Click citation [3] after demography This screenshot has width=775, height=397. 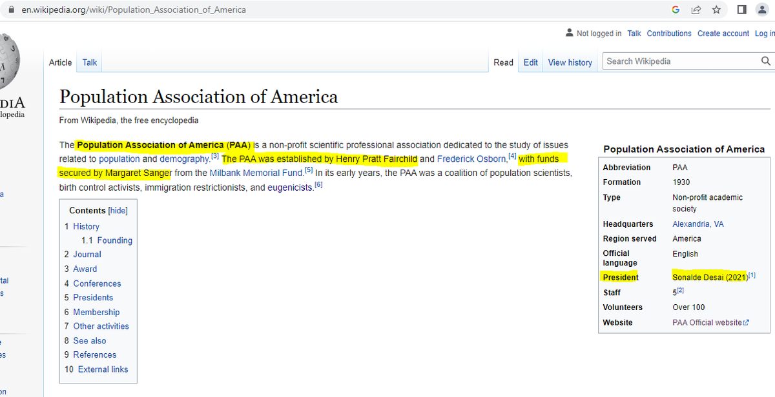[x=215, y=156]
